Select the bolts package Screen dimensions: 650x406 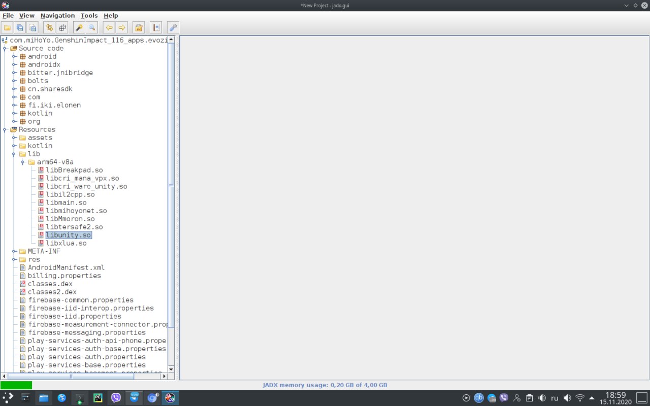pos(38,81)
